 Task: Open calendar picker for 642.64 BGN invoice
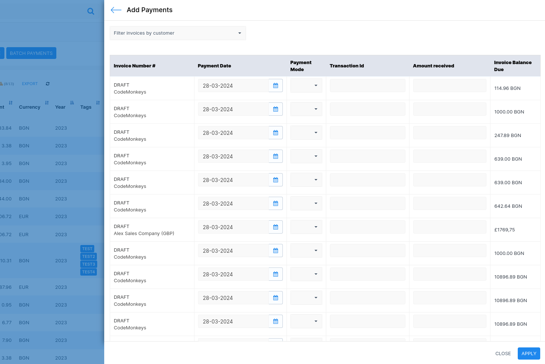275,203
